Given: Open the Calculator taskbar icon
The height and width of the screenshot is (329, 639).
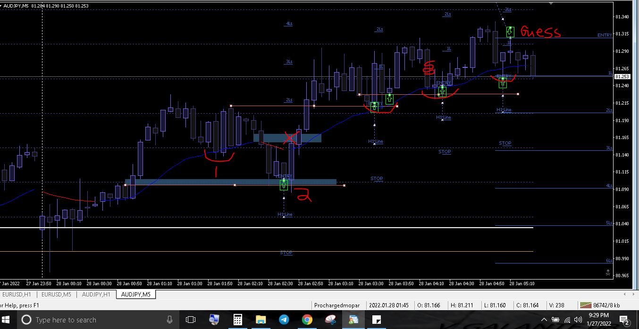Looking at the screenshot, I should [237, 320].
